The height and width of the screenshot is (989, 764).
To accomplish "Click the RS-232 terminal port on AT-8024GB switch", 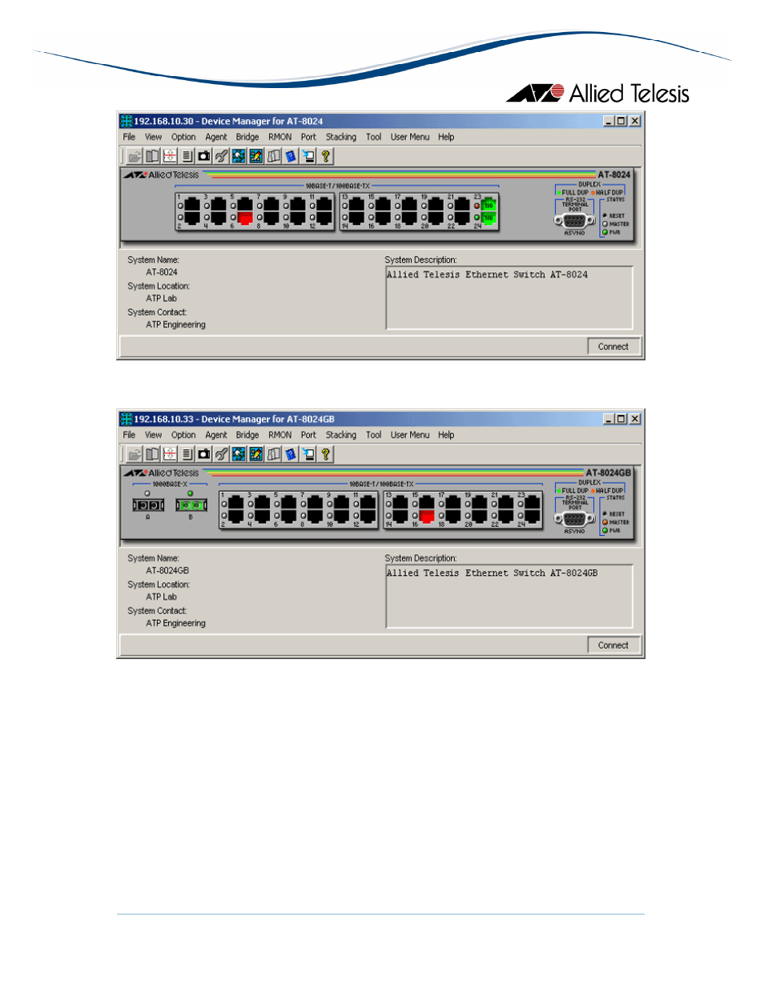I will click(x=574, y=519).
